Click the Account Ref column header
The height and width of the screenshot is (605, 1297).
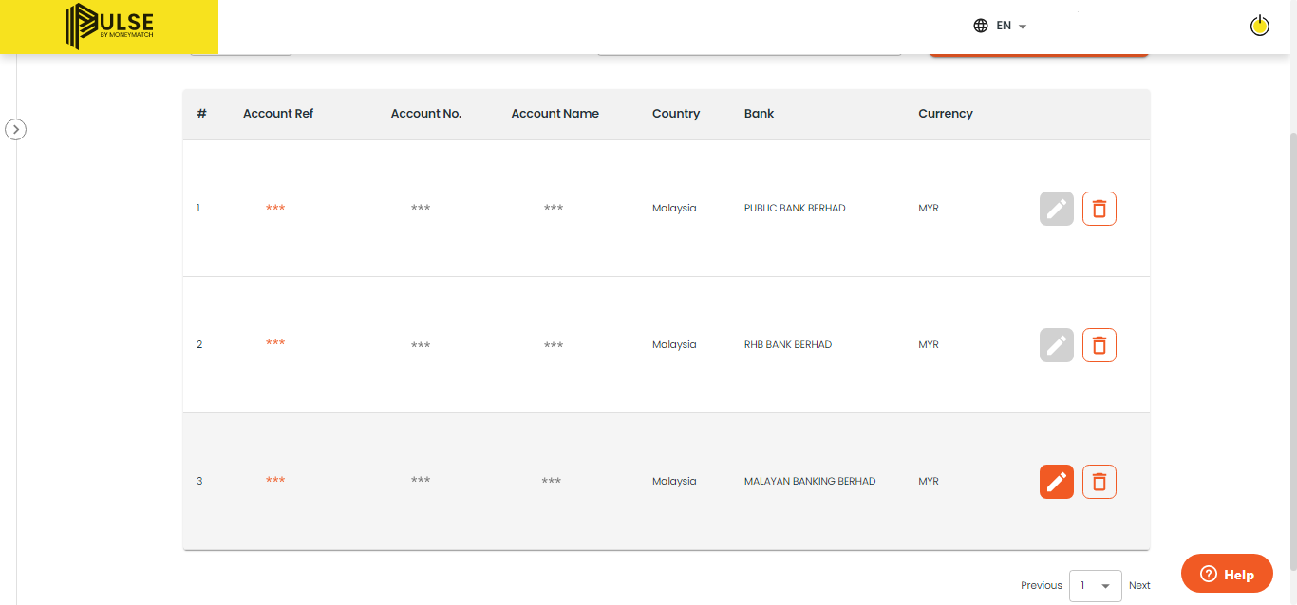click(x=278, y=113)
